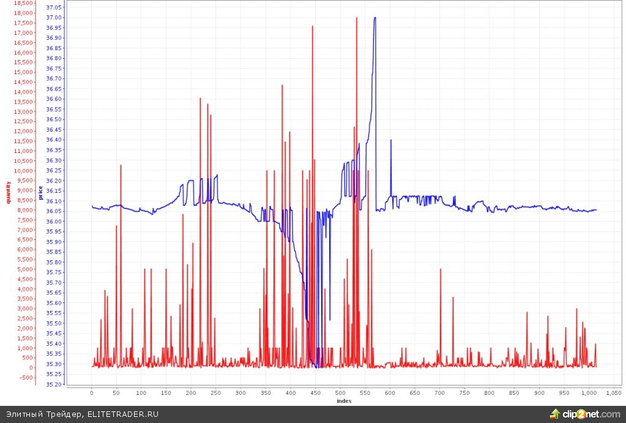Click the 35.20 price tick label
Image resolution: width=626 pixels, height=423 pixels.
point(54,384)
